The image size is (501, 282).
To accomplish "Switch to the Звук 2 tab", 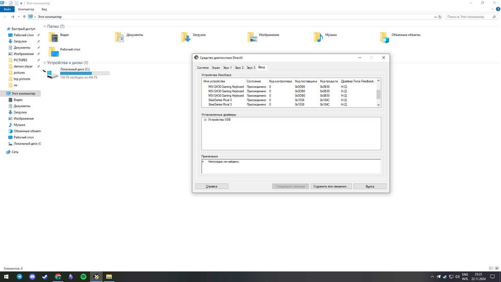I will pos(239,68).
